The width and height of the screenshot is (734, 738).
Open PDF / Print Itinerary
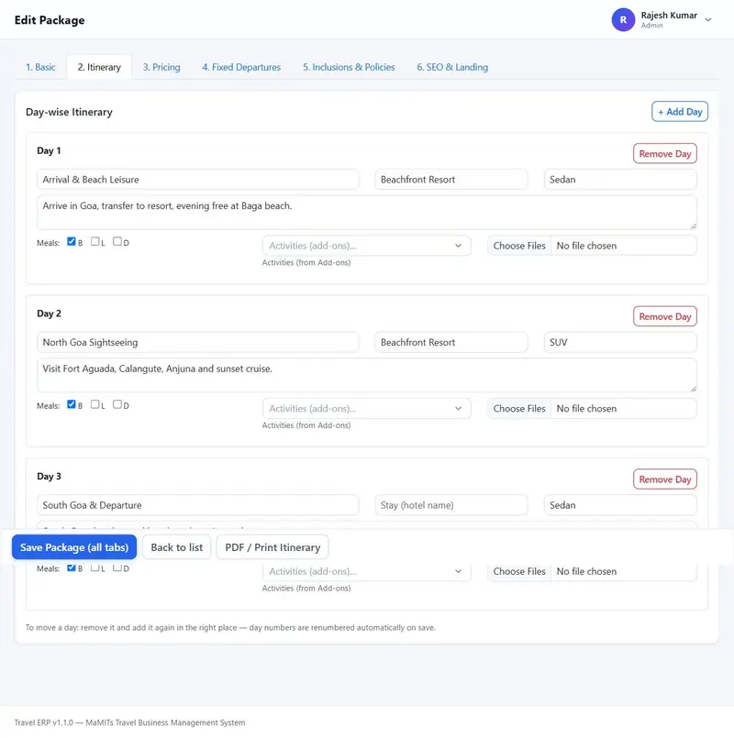pos(272,547)
